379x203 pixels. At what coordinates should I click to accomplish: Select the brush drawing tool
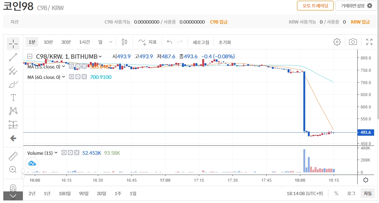pos(13,84)
